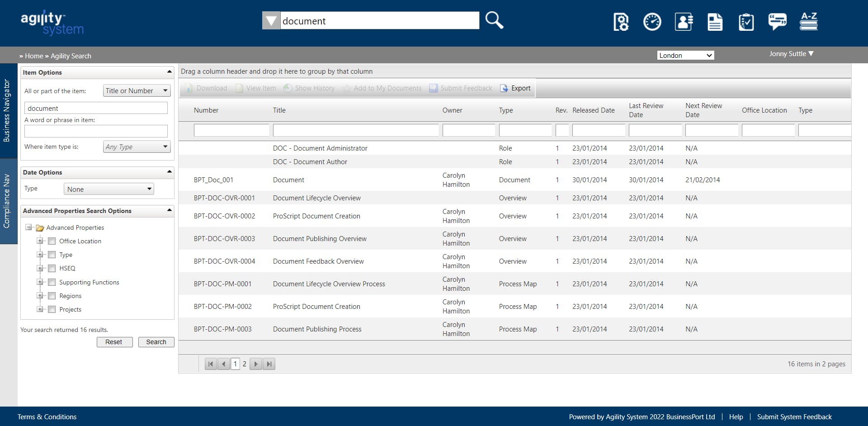Tick the Supporting Functions checkbox
Image resolution: width=868 pixels, height=426 pixels.
coord(52,282)
